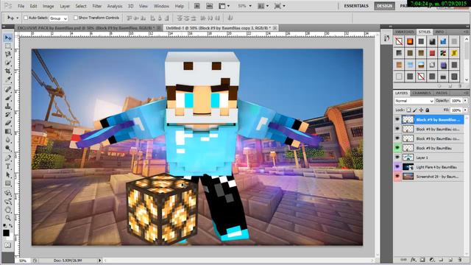Select the Dodge tool
The height and width of the screenshot is (265, 471).
click(8, 148)
